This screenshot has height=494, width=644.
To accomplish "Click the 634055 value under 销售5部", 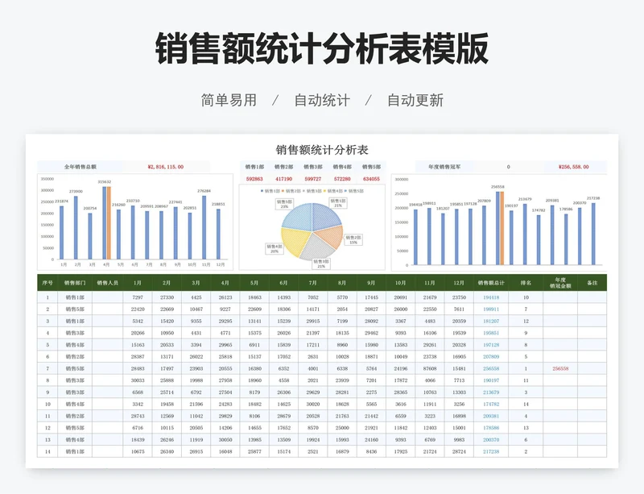I will coord(371,179).
